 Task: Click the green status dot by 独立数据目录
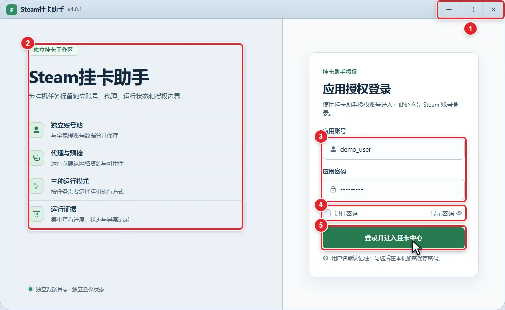point(30,289)
